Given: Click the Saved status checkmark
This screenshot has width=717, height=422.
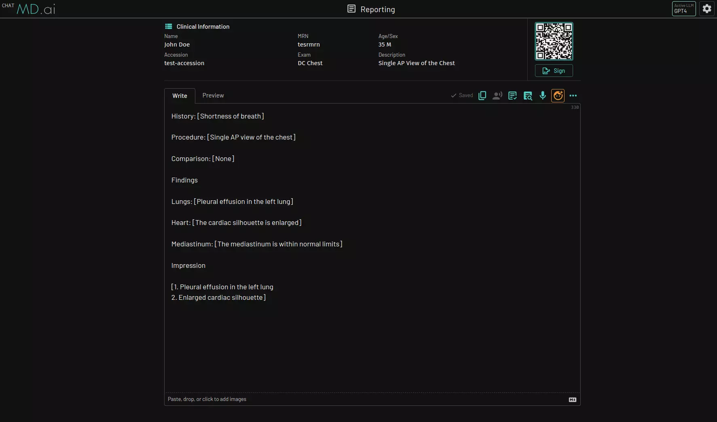Looking at the screenshot, I should [x=453, y=95].
